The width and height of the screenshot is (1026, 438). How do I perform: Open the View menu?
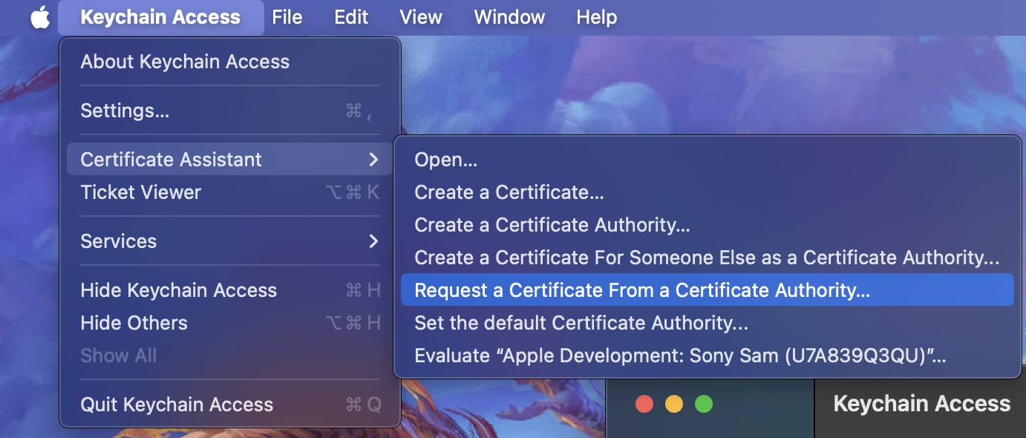pyautogui.click(x=421, y=17)
